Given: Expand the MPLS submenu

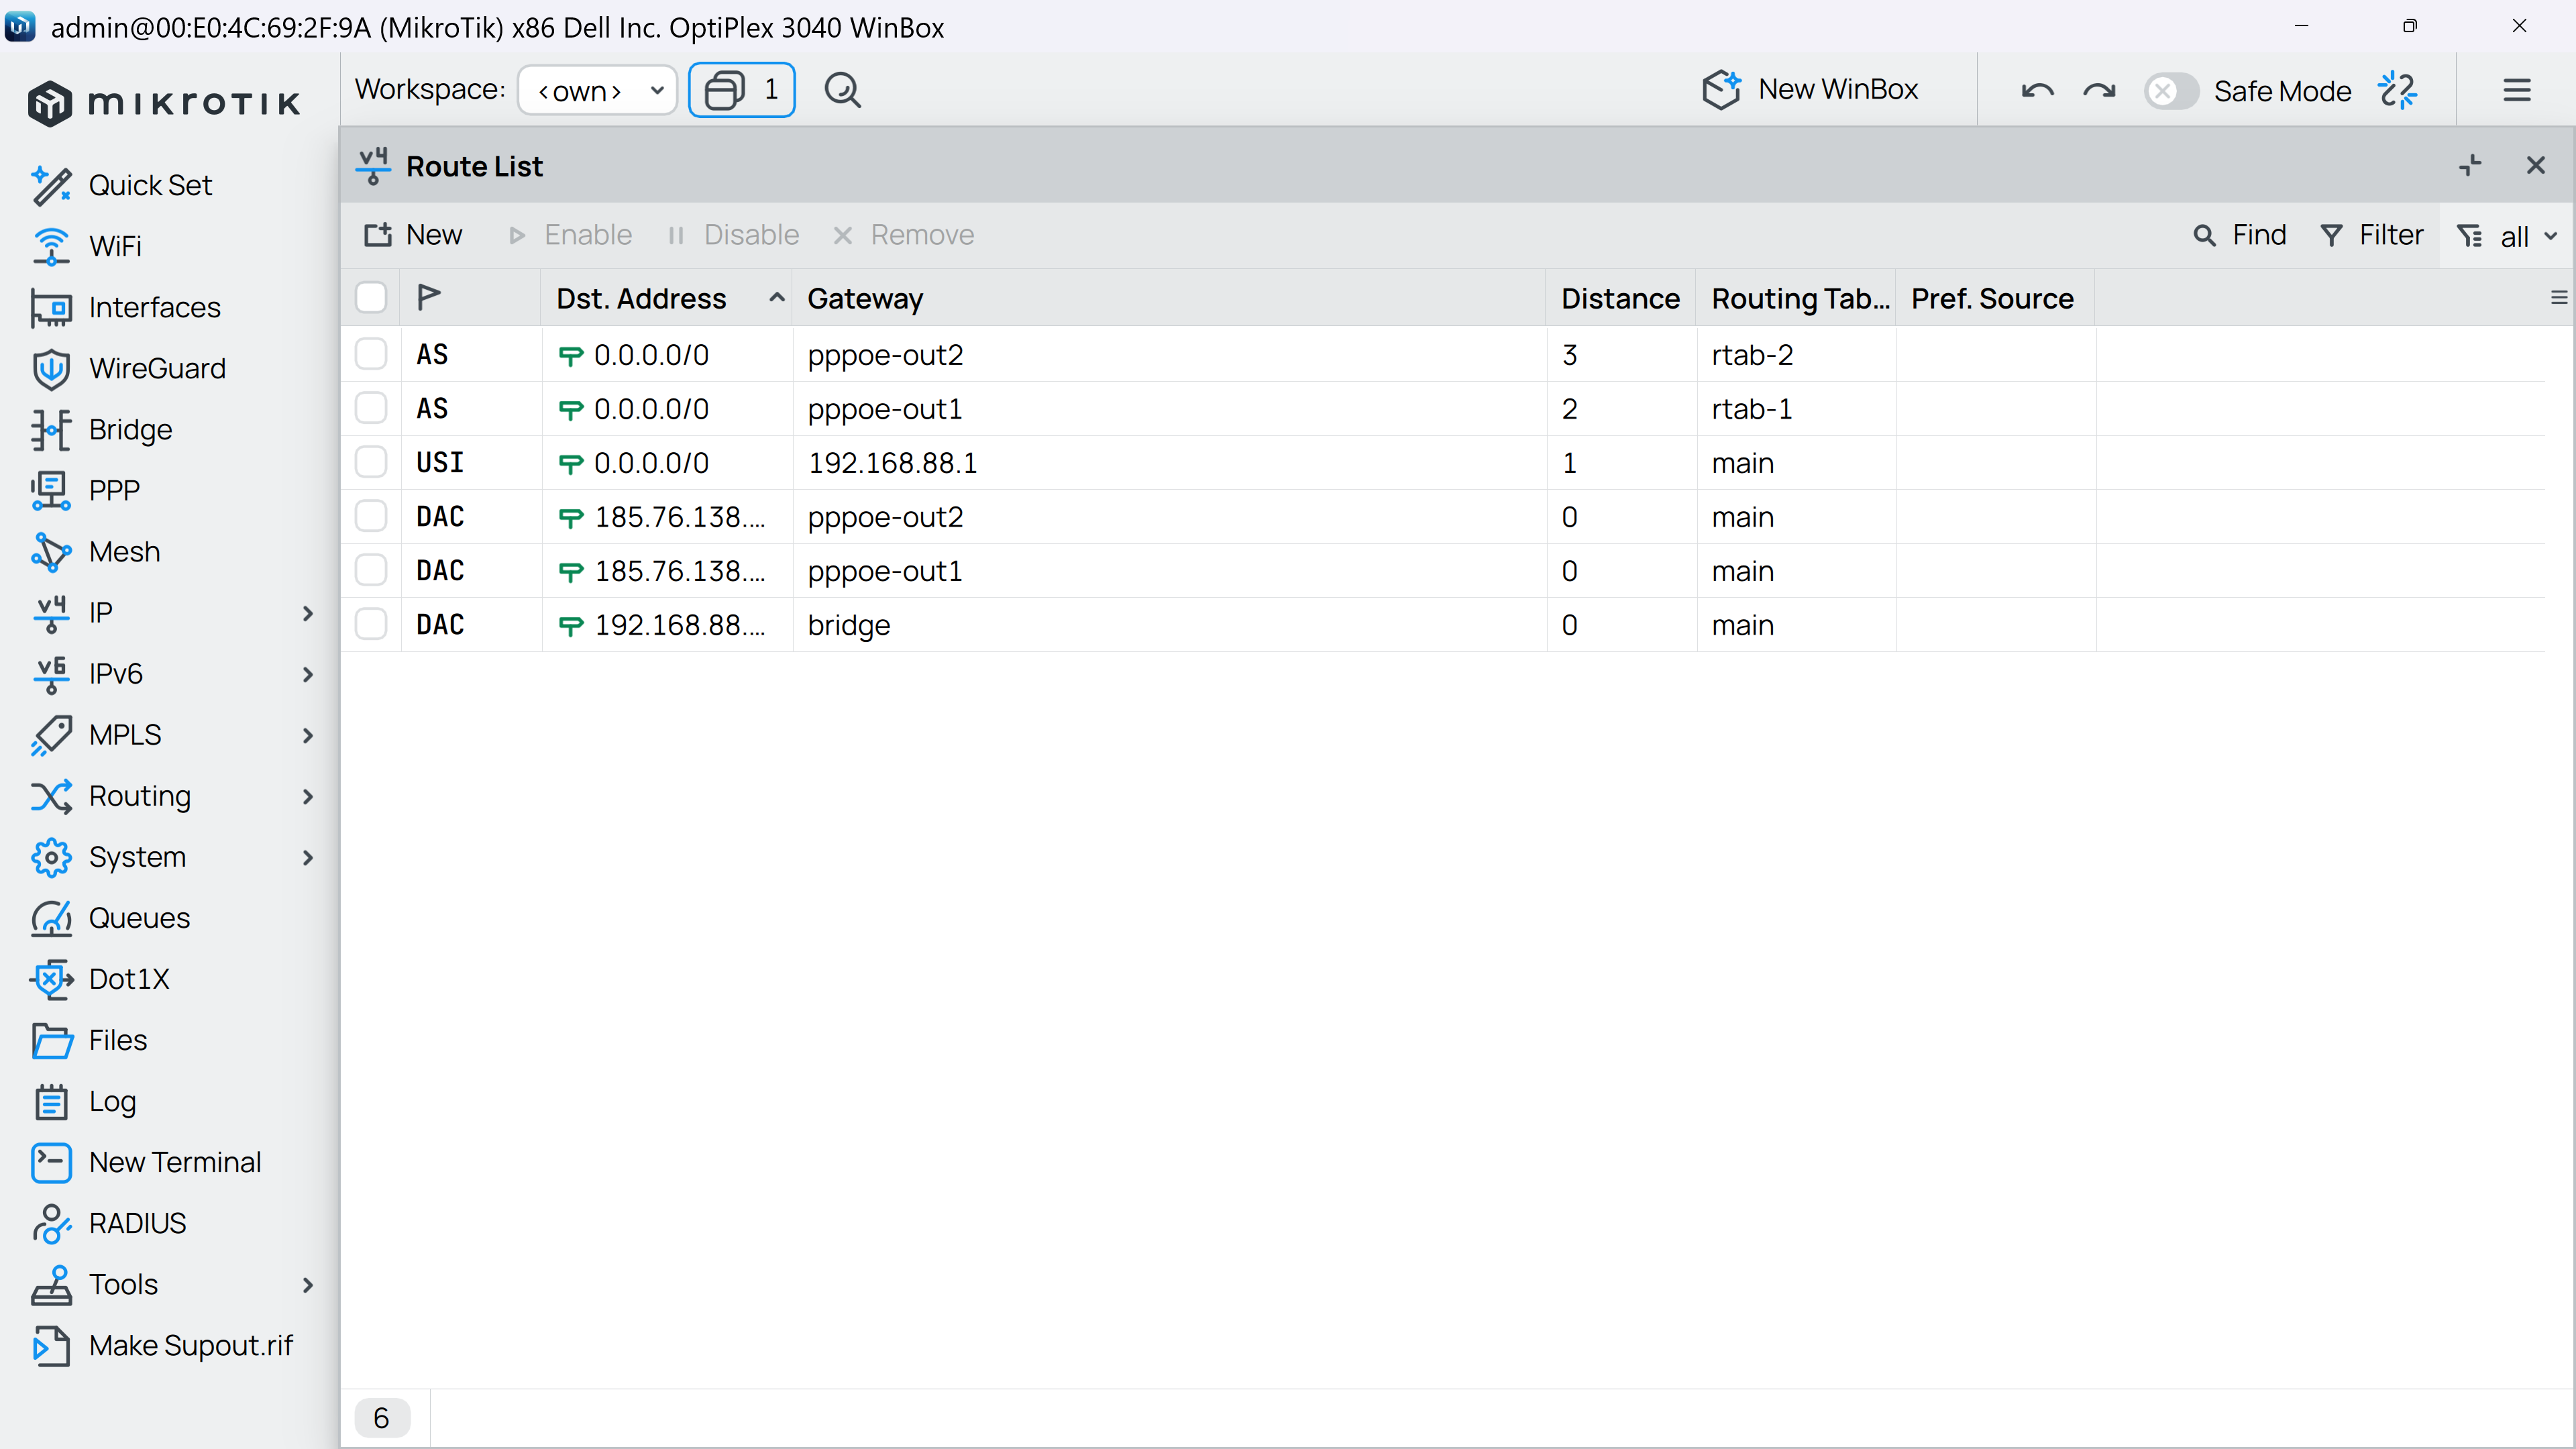Looking at the screenshot, I should pyautogui.click(x=308, y=735).
